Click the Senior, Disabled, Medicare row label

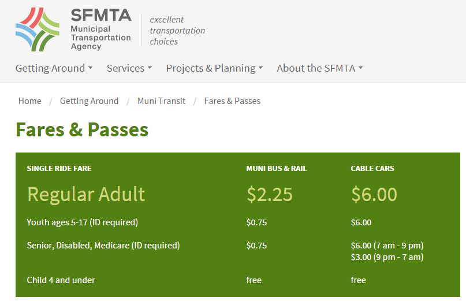pyautogui.click(x=103, y=246)
